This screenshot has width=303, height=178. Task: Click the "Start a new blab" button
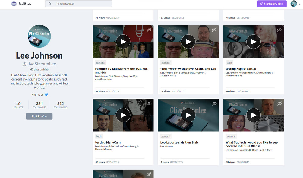[x=271, y=4]
